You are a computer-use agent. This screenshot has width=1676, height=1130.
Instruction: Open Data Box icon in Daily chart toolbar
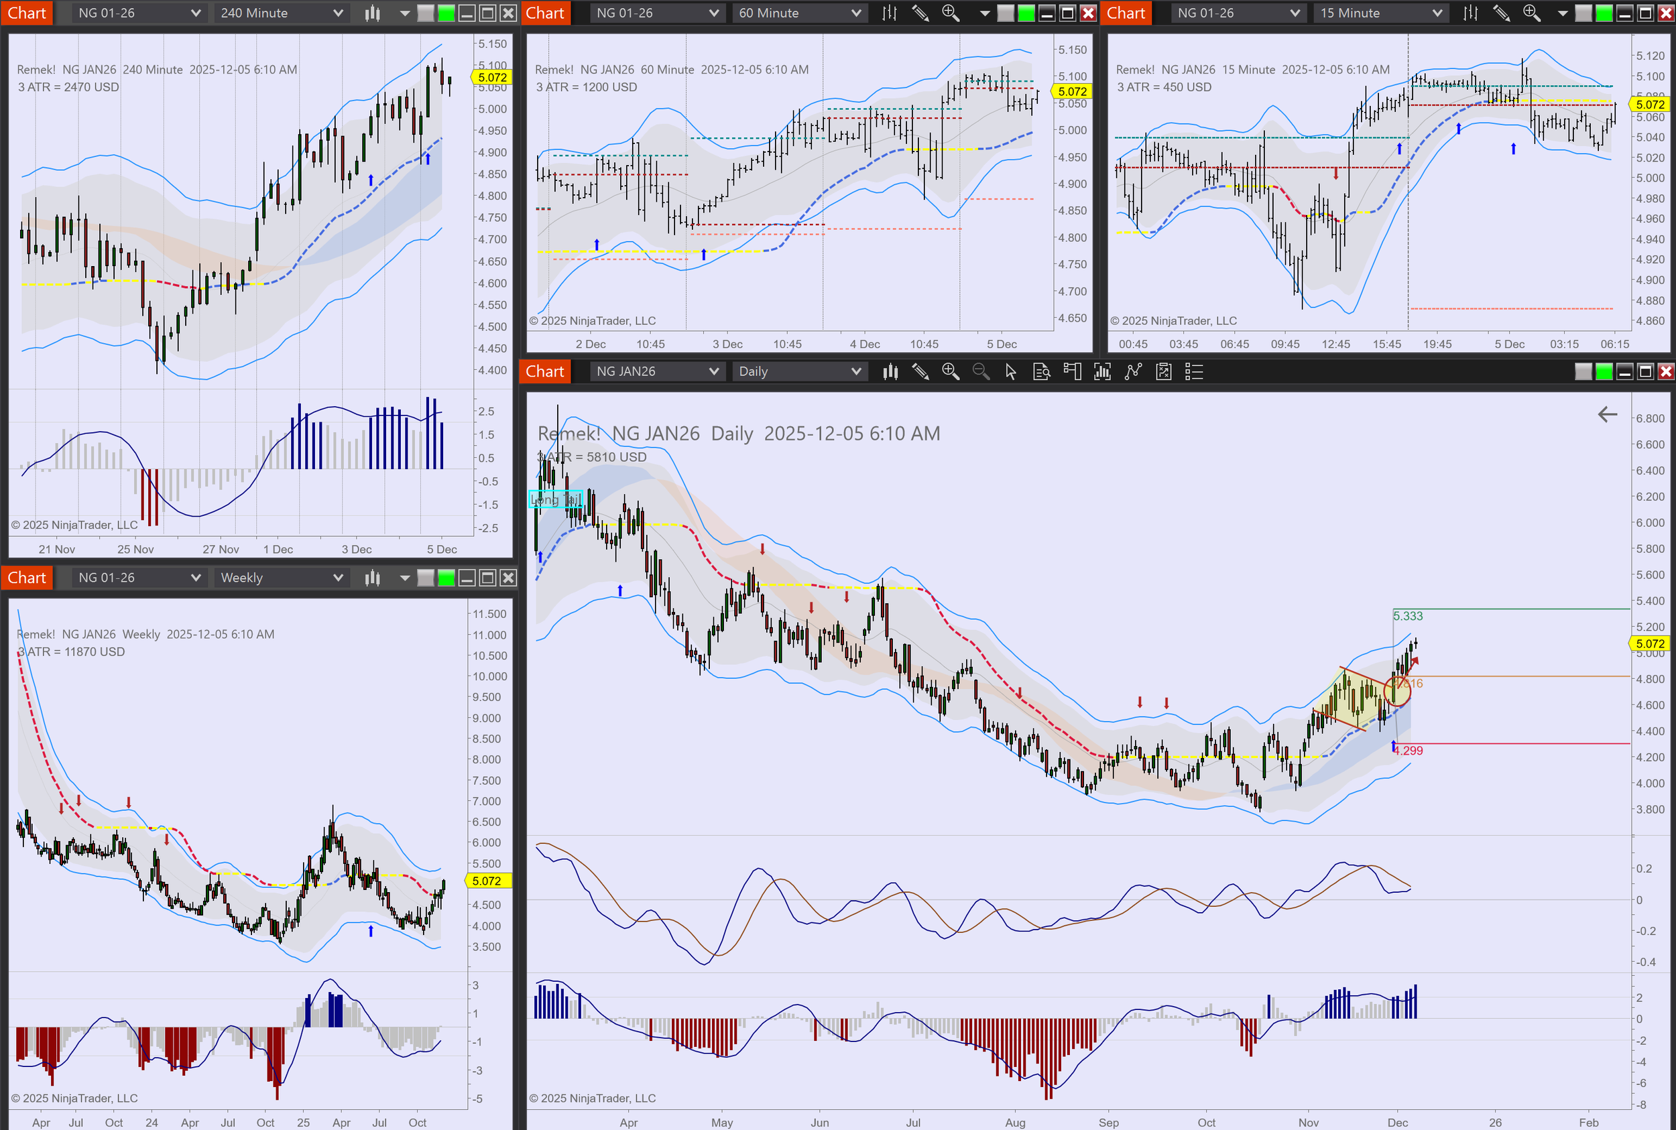coord(1042,372)
